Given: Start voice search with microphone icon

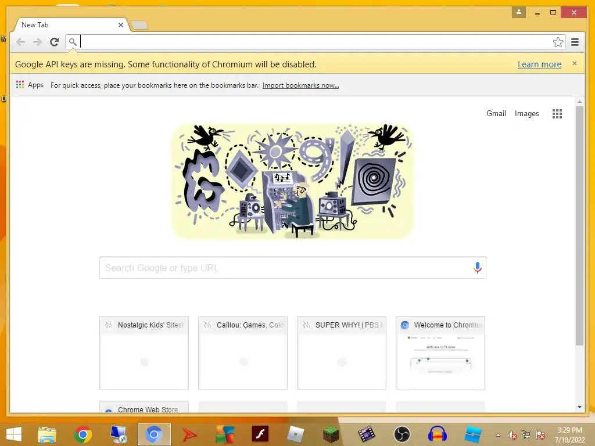Looking at the screenshot, I should point(478,268).
